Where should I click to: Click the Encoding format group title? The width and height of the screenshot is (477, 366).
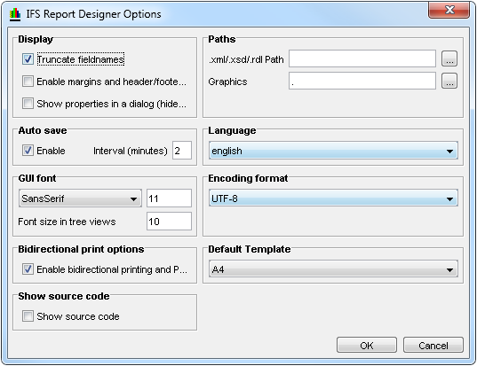(x=248, y=178)
